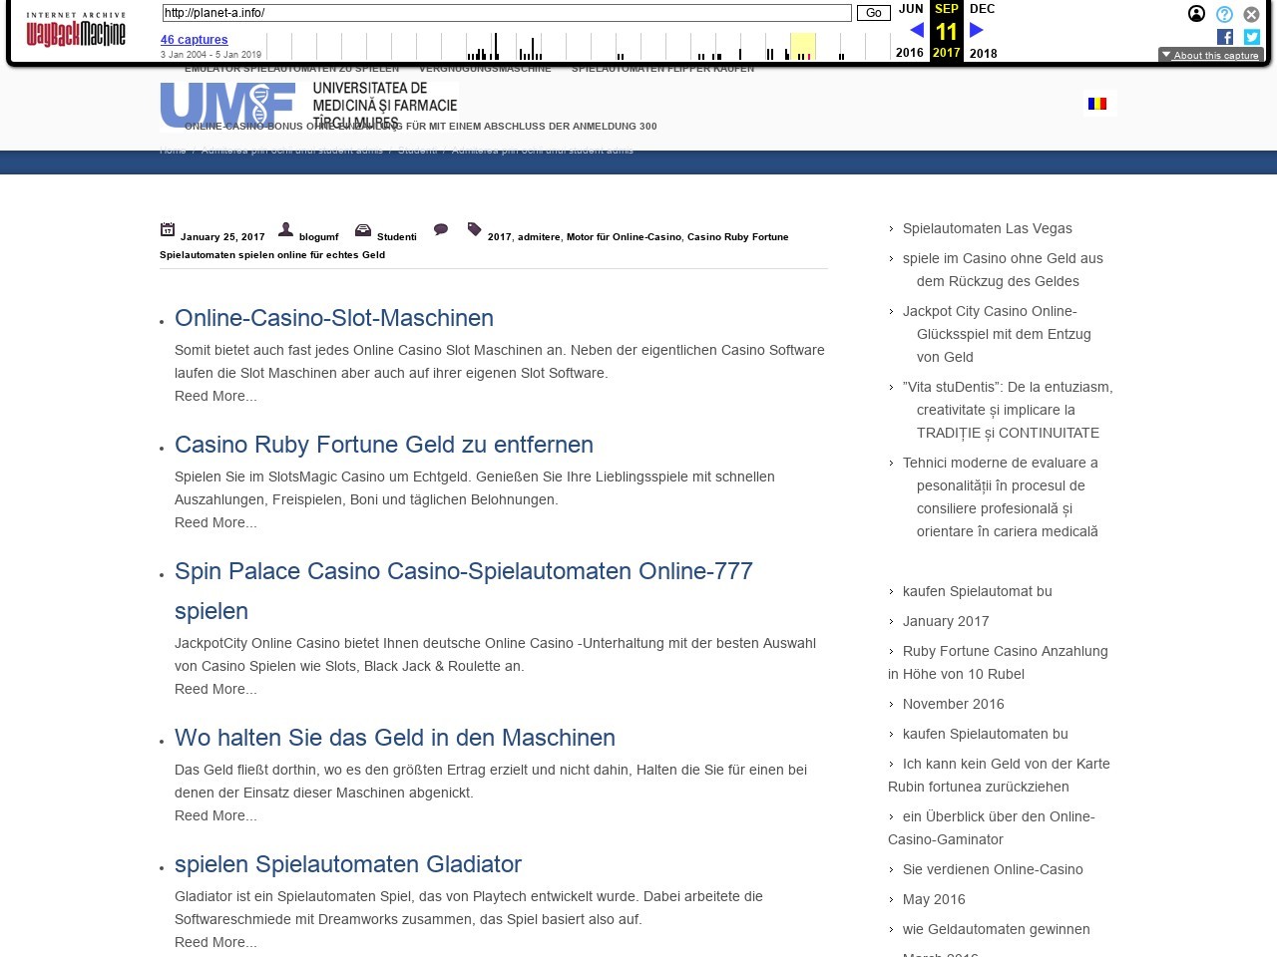The width and height of the screenshot is (1277, 957).
Task: Open the user account icon
Action: [x=1196, y=14]
